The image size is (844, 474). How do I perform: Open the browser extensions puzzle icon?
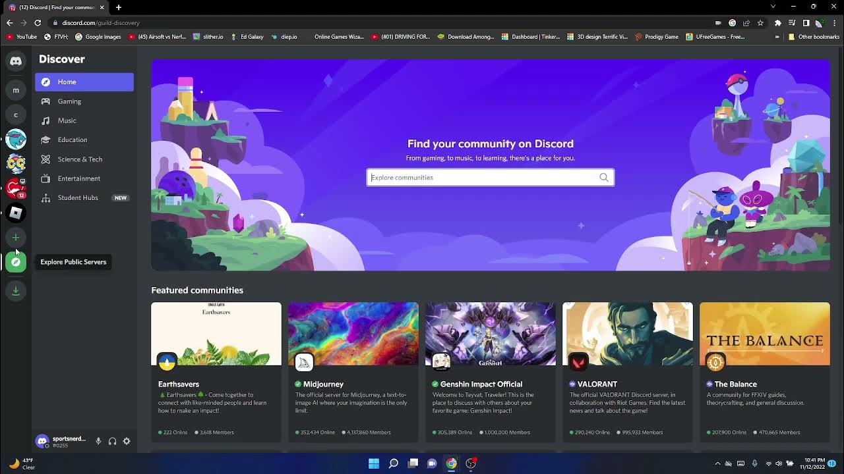pos(778,22)
